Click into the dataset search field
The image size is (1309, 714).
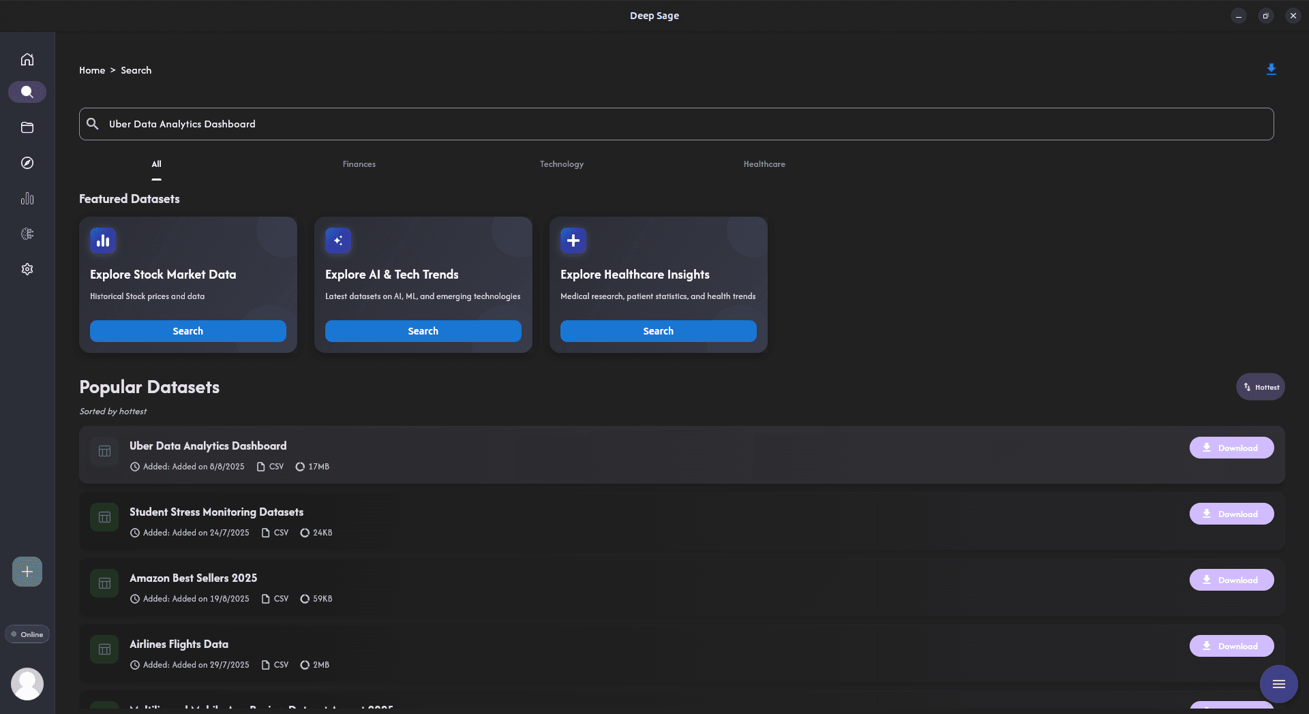pyautogui.click(x=675, y=124)
